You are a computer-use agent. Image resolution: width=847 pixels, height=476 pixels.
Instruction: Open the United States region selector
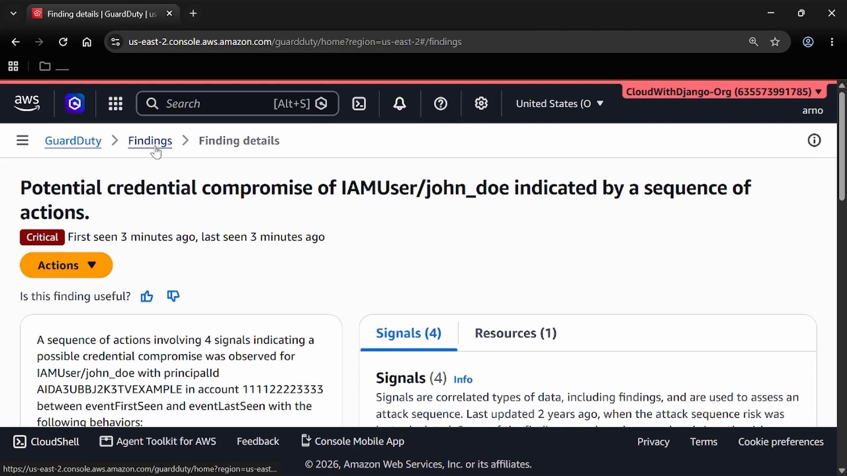[x=559, y=104]
